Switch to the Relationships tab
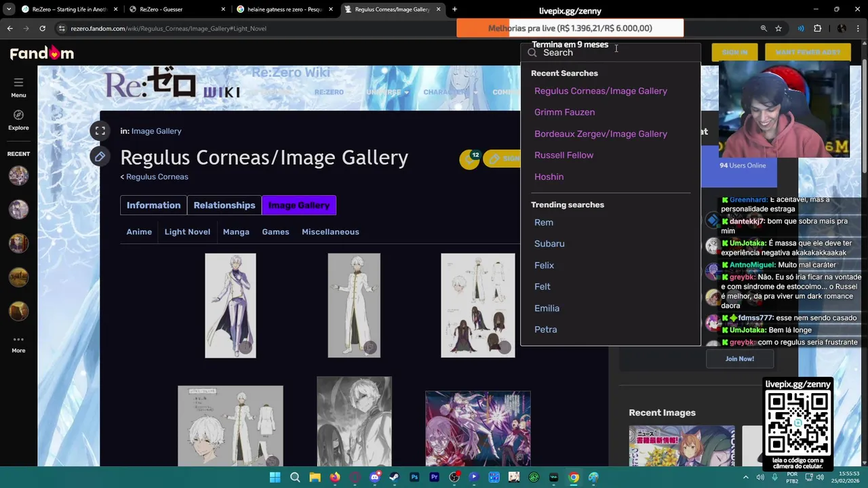Screen dimensions: 868x488 (x=224, y=205)
